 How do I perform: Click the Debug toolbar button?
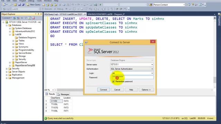click(59, 9)
